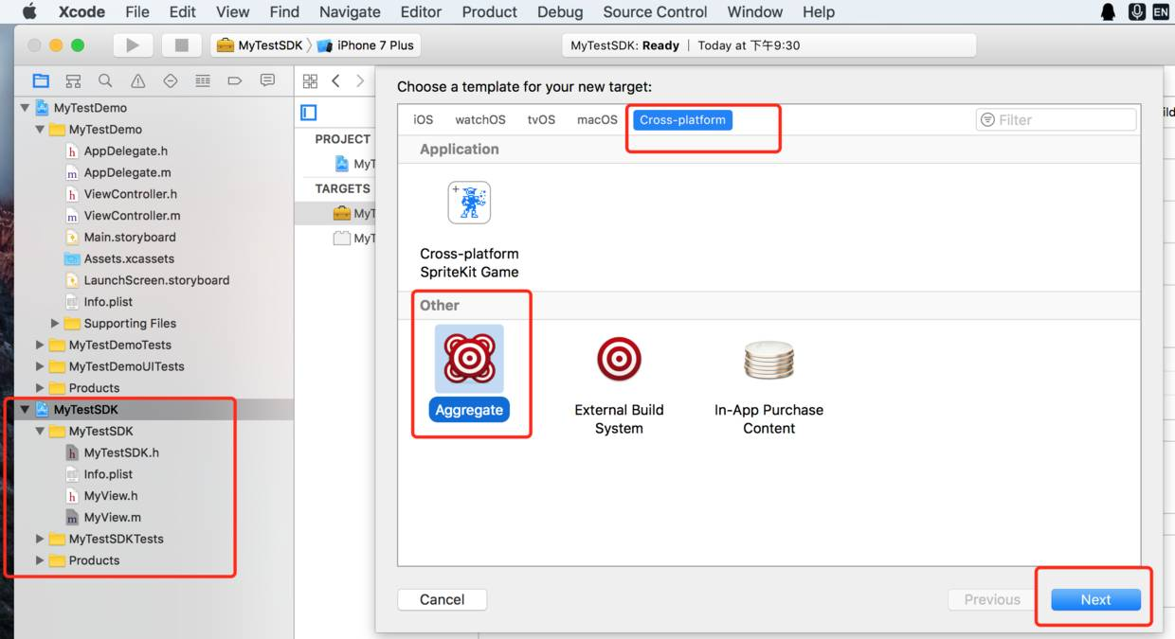The image size is (1175, 639).
Task: Click the Run (play) button in toolbar
Action: [133, 45]
